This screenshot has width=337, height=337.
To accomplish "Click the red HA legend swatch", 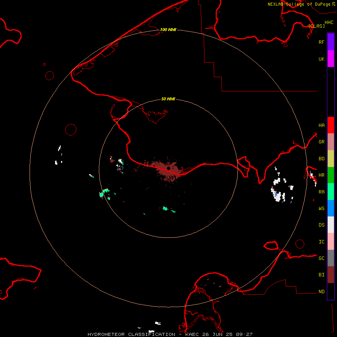I will [331, 125].
